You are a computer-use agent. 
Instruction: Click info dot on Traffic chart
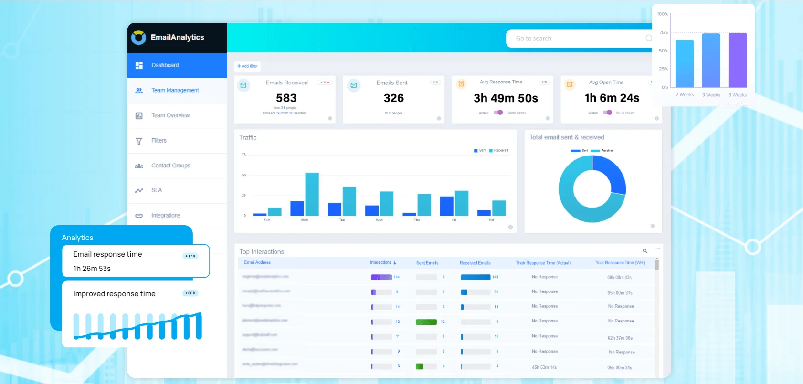pyautogui.click(x=510, y=227)
